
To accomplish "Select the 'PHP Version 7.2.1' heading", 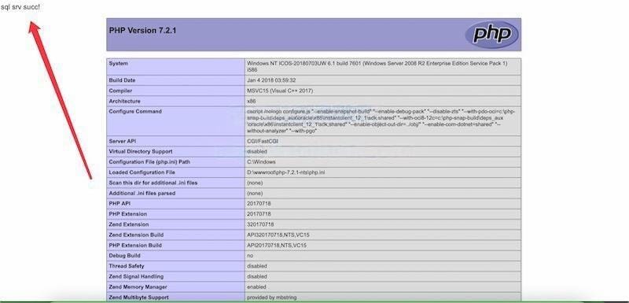I will pos(142,30).
